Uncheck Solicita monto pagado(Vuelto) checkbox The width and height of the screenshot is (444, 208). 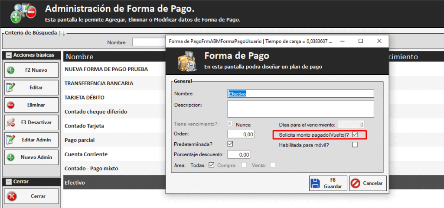coord(355,134)
